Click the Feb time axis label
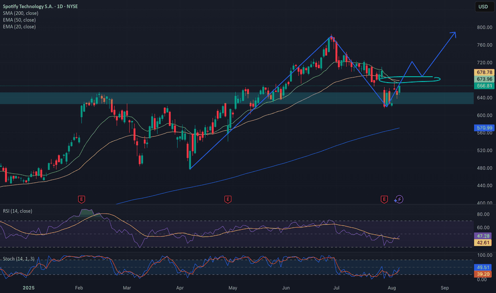Screen dimensions: 496x293 click(79, 288)
